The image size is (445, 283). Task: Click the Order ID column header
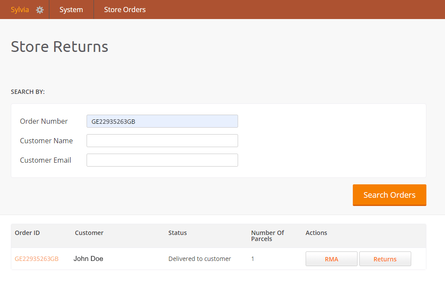tap(27, 233)
